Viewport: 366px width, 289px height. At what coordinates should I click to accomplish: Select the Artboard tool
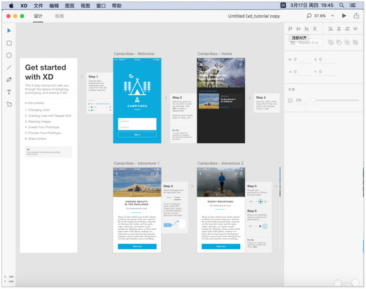pyautogui.click(x=9, y=104)
